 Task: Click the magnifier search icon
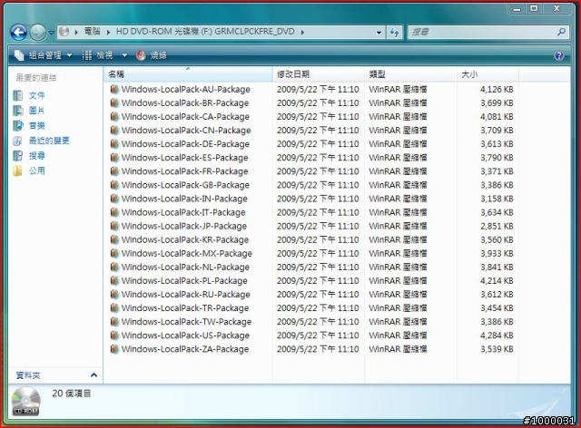coord(562,33)
